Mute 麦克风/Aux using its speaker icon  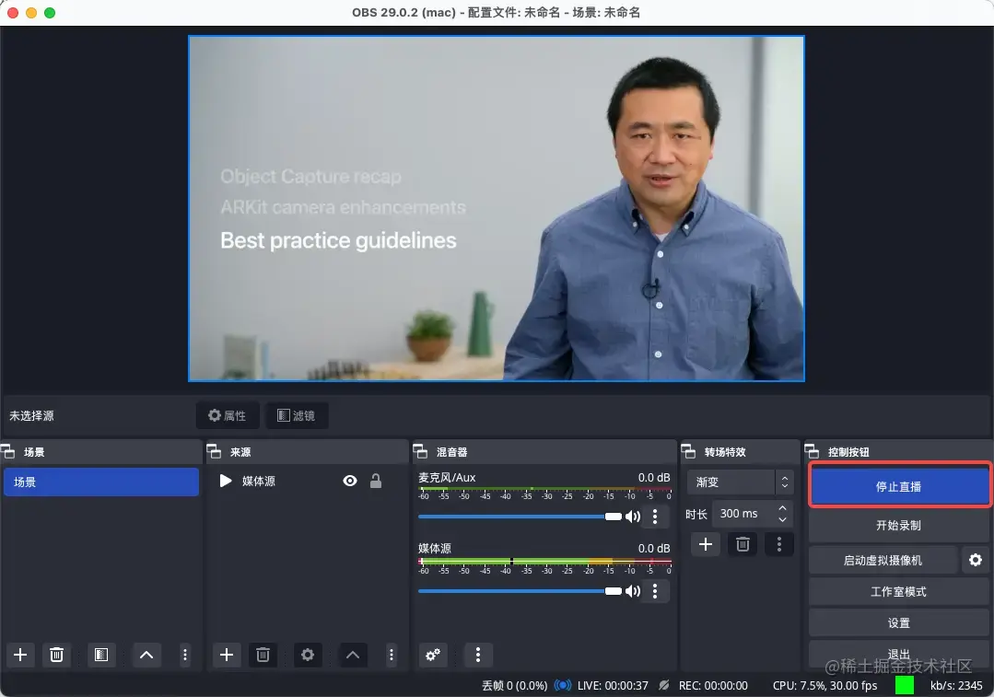coord(633,517)
